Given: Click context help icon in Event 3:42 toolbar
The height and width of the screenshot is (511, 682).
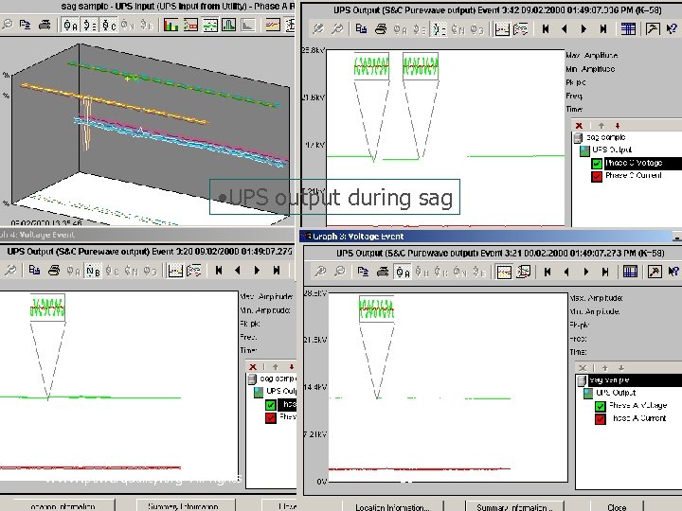Looking at the screenshot, I should 672,28.
